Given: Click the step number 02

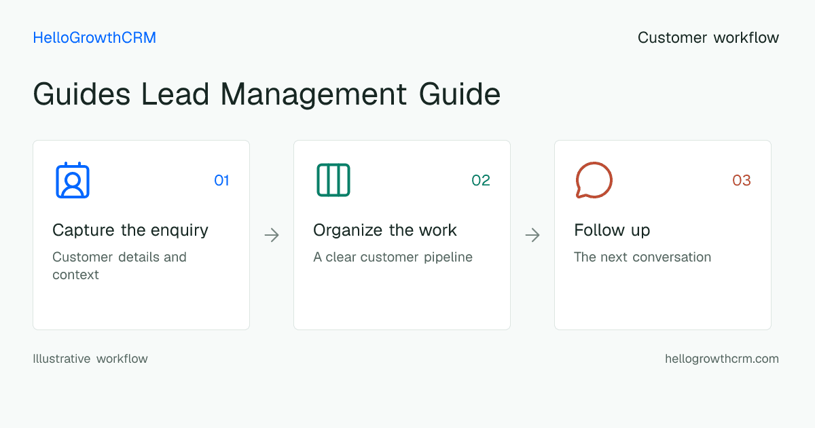Looking at the screenshot, I should pyautogui.click(x=481, y=180).
